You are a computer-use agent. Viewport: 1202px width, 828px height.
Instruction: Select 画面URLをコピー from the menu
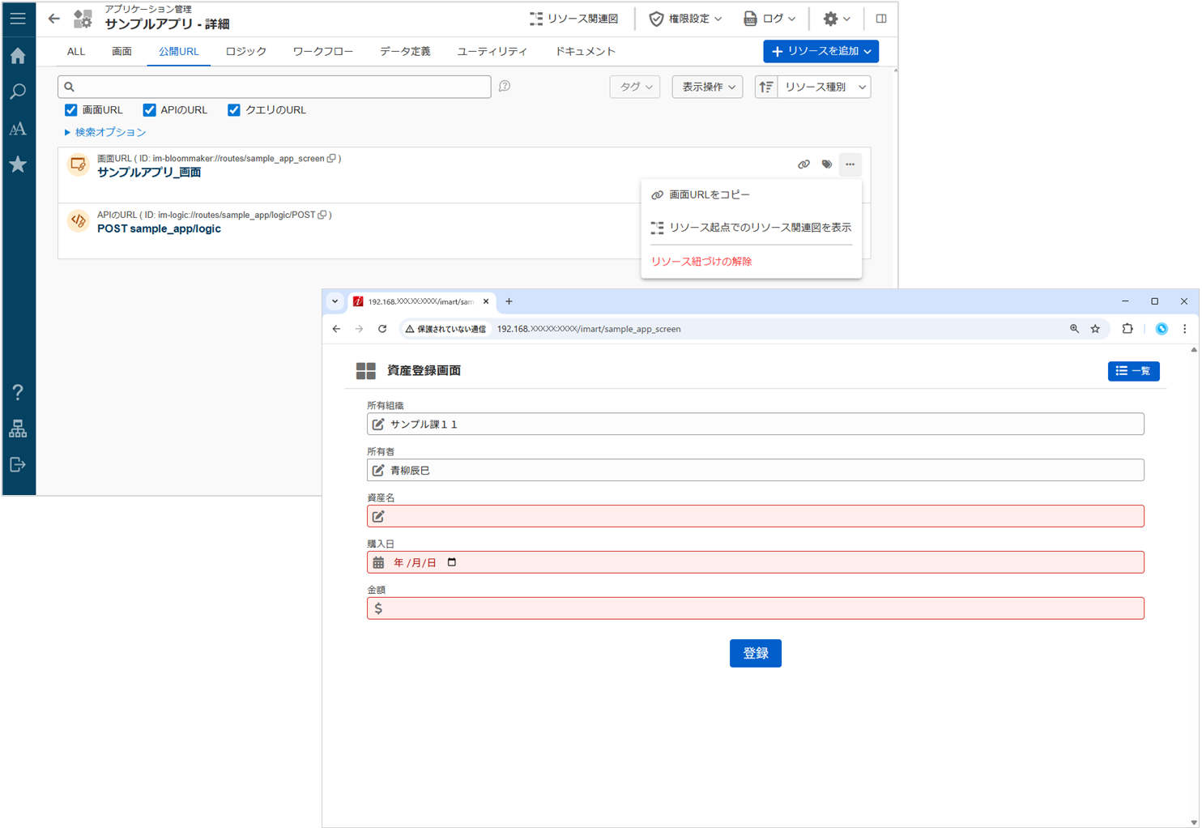709,194
